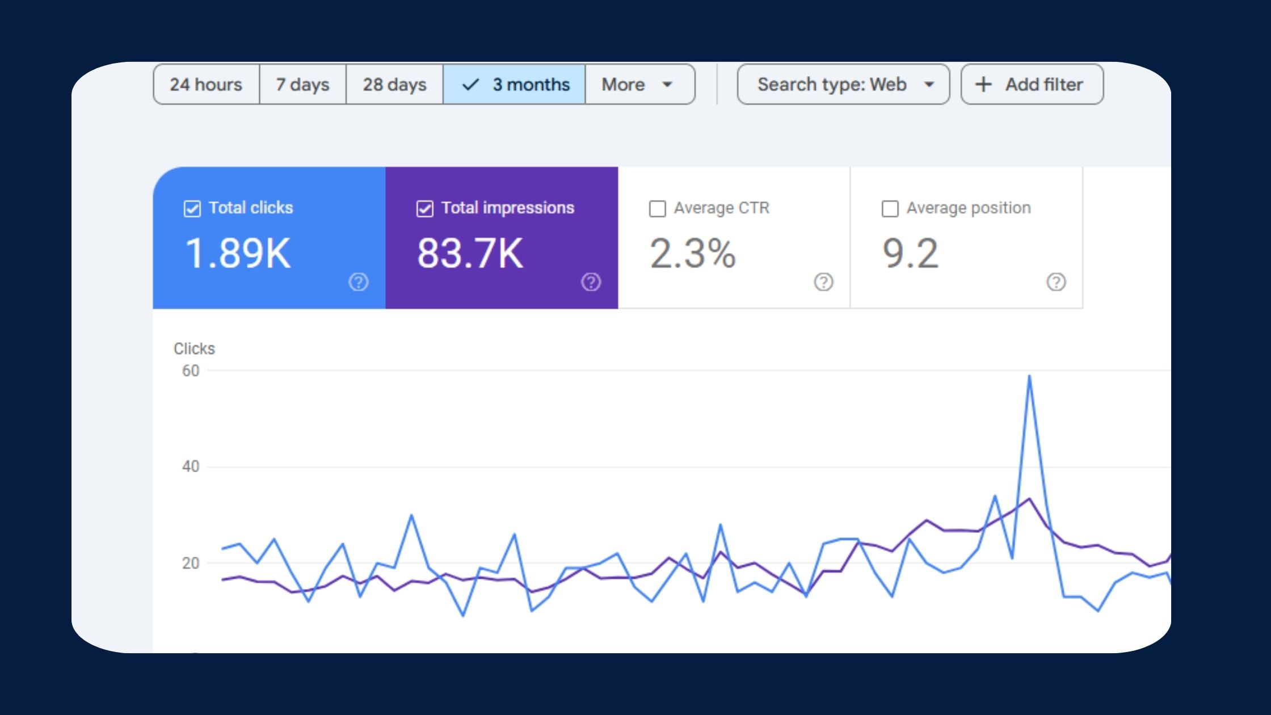Click the tallest clicks spike on chart
1271x715 pixels.
pos(1029,377)
